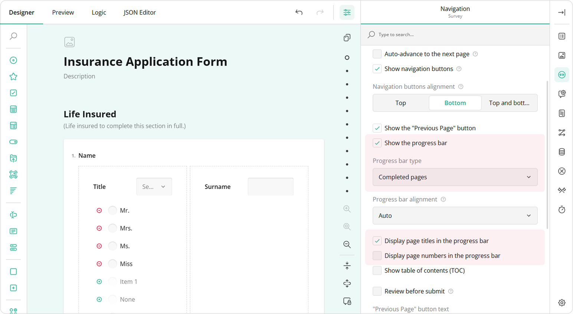This screenshot has height=314, width=573.
Task: Enable Review before submit checkbox
Action: pyautogui.click(x=377, y=291)
